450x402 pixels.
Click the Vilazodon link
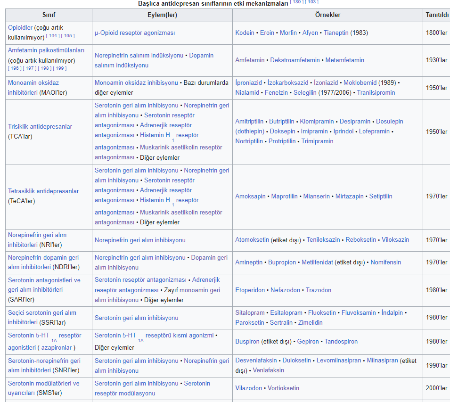[248, 388]
